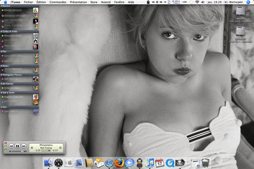Viewport: 254px width, 169px height.
Task: Click menu bar fast-forward control
Action: point(161,2)
